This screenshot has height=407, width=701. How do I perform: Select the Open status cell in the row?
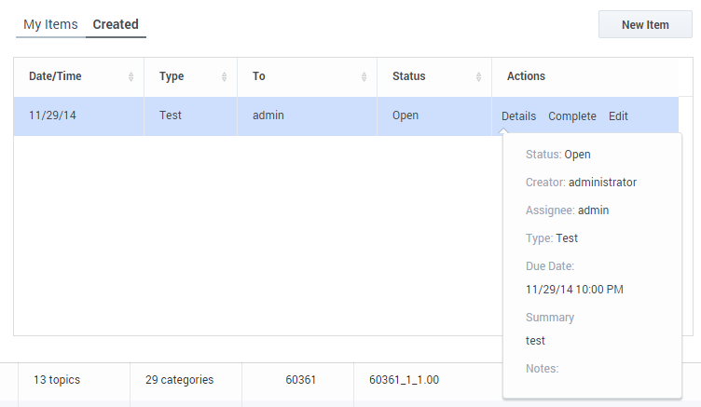click(x=405, y=115)
